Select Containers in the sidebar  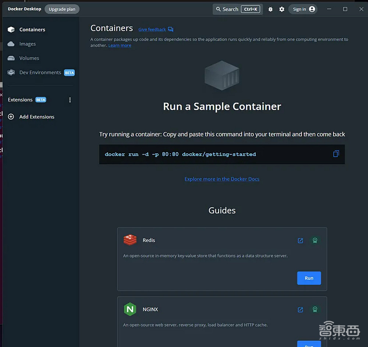point(32,30)
